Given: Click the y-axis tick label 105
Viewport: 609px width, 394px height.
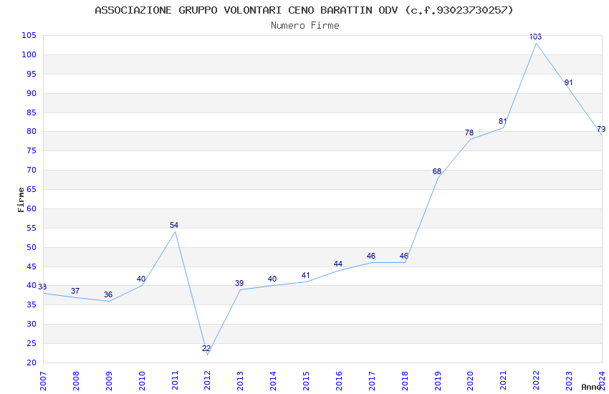Looking at the screenshot, I should [x=29, y=35].
